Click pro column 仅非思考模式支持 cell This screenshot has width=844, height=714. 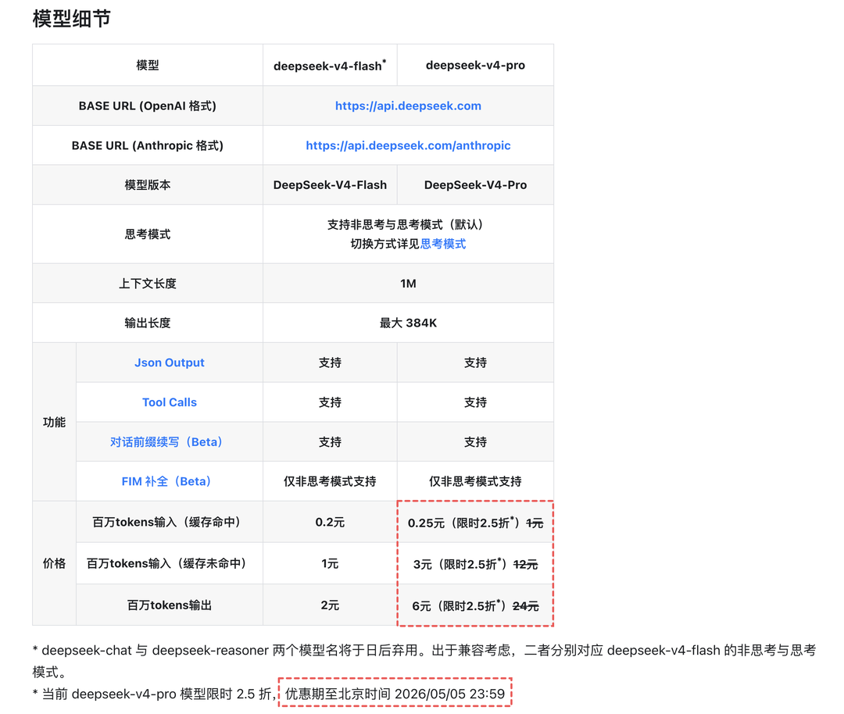click(475, 481)
